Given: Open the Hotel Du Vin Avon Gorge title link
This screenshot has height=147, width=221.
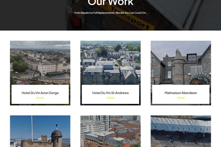Looking at the screenshot, I should pos(40,93).
